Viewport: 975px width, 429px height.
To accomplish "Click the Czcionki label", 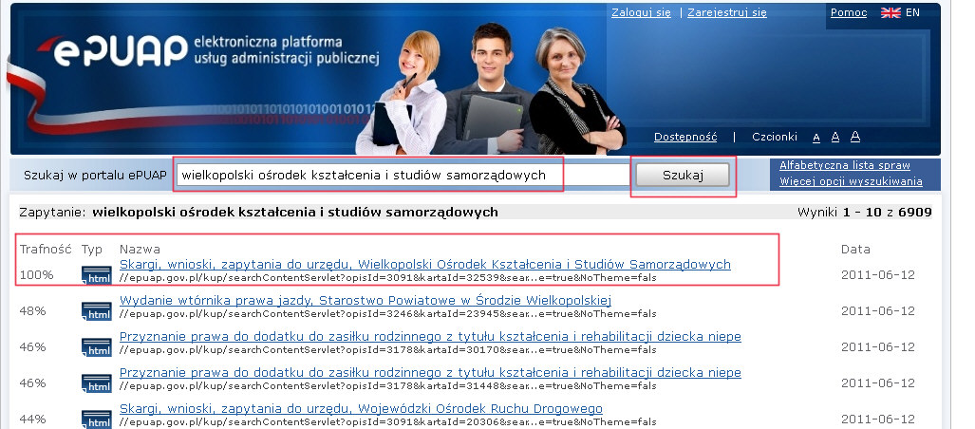I will [774, 137].
